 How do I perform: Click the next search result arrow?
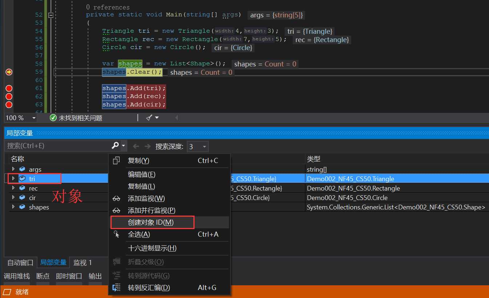(147, 146)
